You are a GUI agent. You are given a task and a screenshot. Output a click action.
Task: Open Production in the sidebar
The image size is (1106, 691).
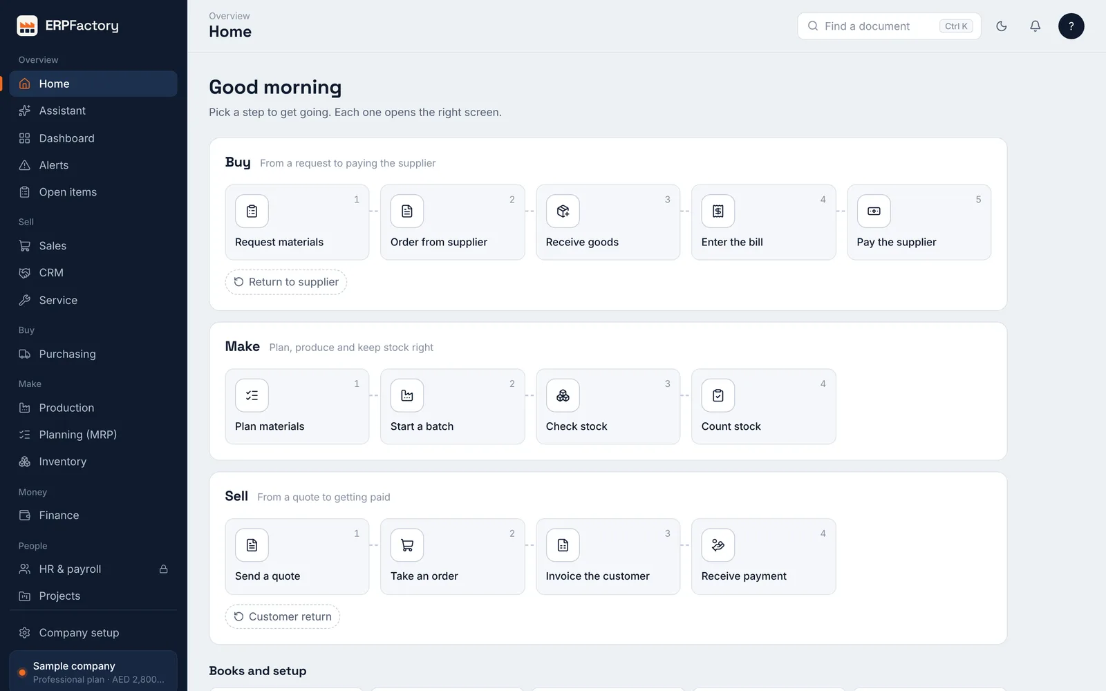point(93,408)
